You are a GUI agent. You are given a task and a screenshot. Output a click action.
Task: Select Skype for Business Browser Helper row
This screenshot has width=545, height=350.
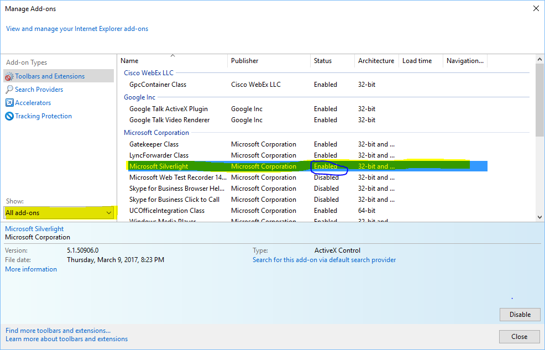pyautogui.click(x=308, y=189)
